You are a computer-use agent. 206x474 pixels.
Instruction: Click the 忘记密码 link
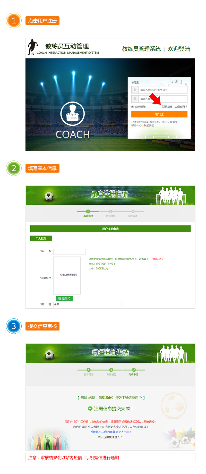181,107
